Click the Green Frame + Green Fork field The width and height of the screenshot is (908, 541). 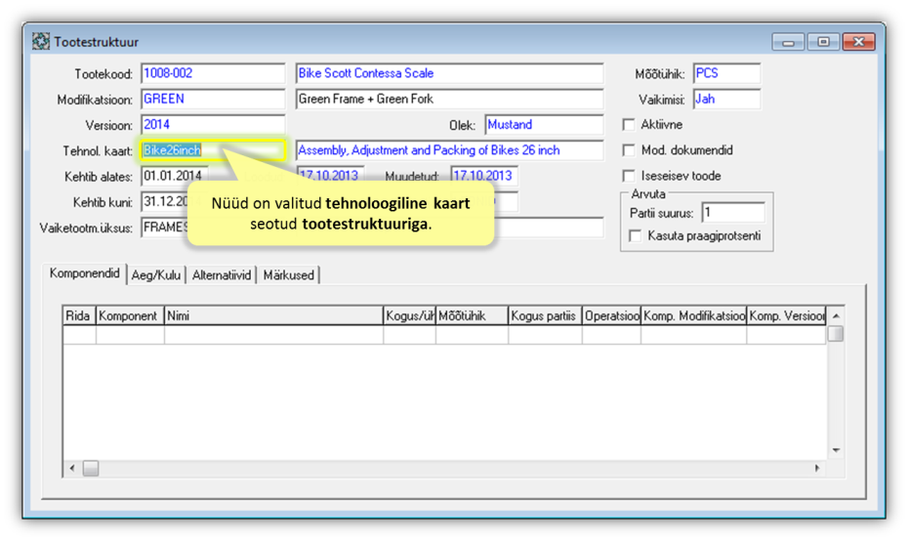pyautogui.click(x=449, y=99)
